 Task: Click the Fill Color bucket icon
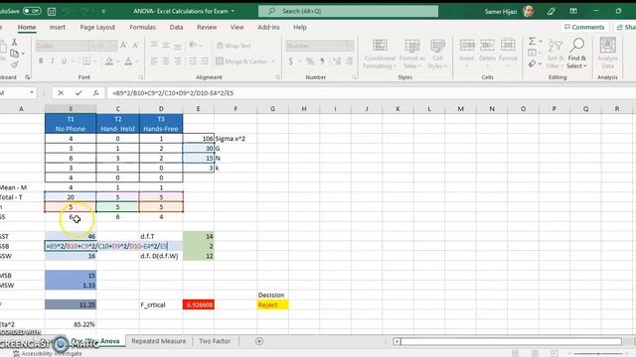108,61
